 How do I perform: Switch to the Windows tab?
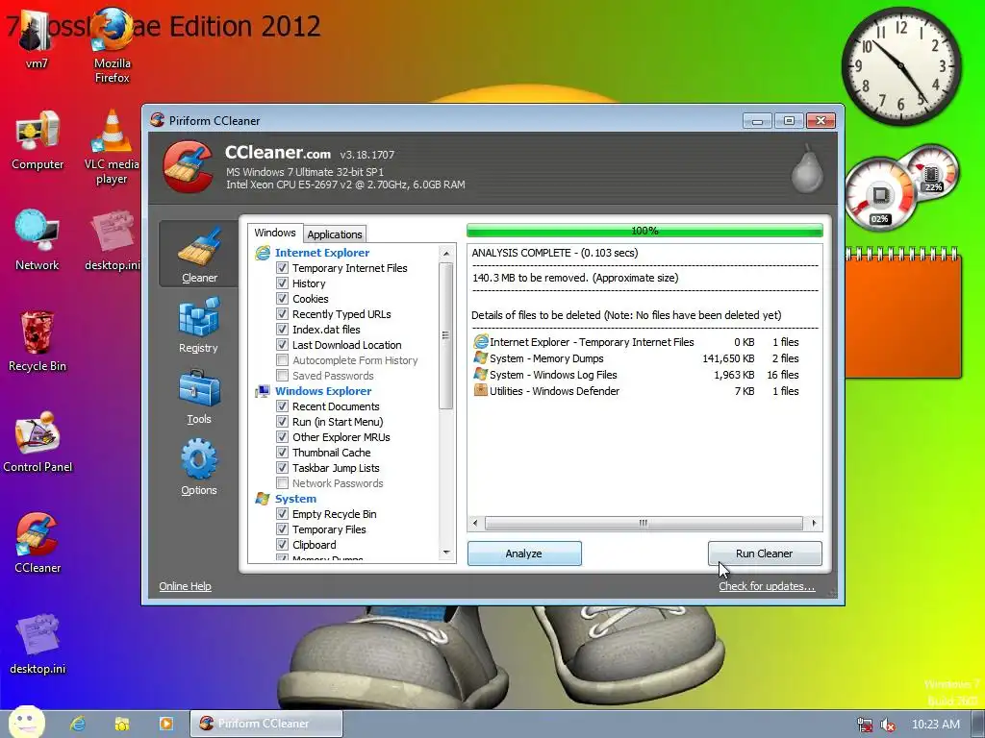(x=275, y=233)
